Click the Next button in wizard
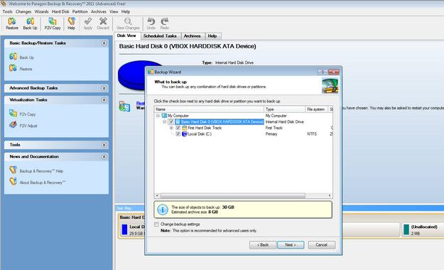Viewport: 444px width, 270px height. pyautogui.click(x=291, y=245)
